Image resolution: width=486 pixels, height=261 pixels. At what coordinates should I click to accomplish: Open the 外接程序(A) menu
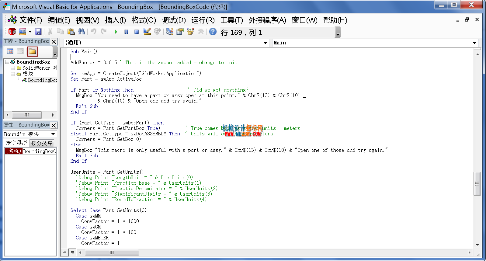click(267, 20)
